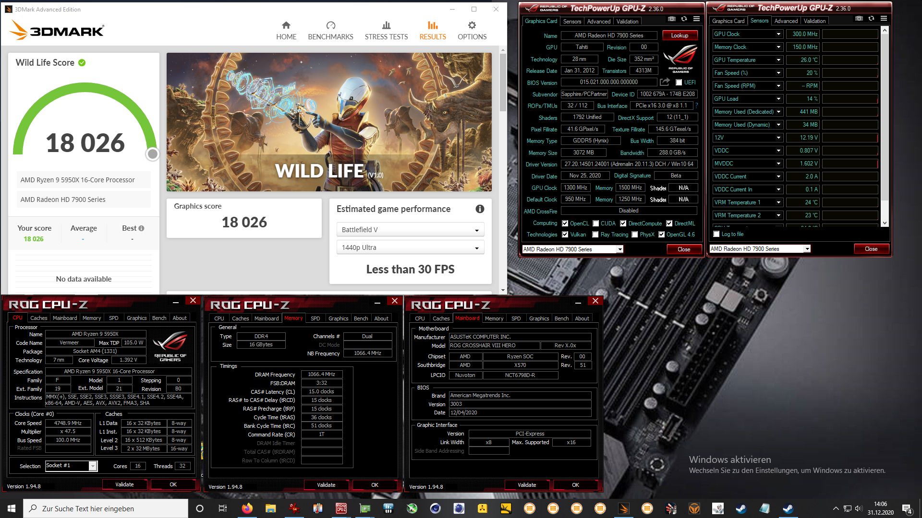Click the Wild Life score gauge handle
922x518 pixels.
pyautogui.click(x=152, y=154)
